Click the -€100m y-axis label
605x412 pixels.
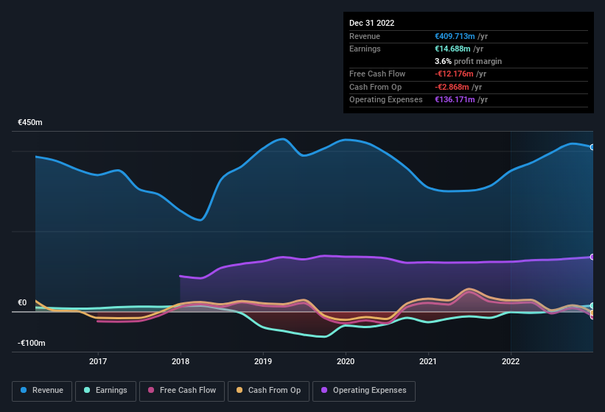coord(32,343)
